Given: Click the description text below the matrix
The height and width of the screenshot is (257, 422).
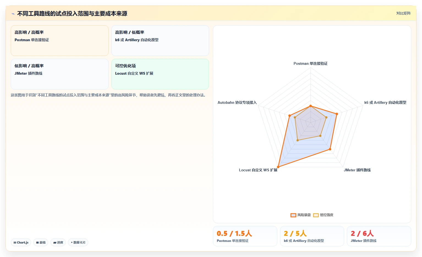Looking at the screenshot, I should click(x=109, y=95).
